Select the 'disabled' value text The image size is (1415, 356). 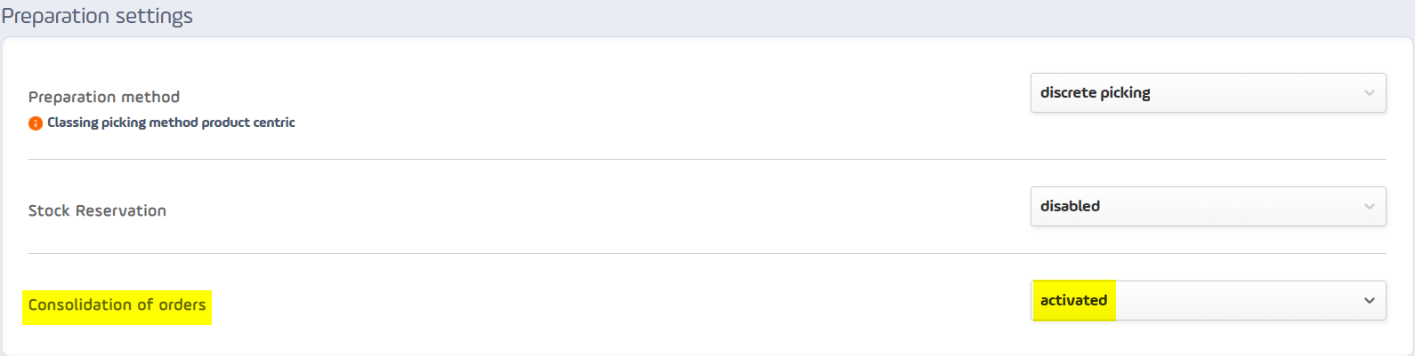pyautogui.click(x=1070, y=206)
